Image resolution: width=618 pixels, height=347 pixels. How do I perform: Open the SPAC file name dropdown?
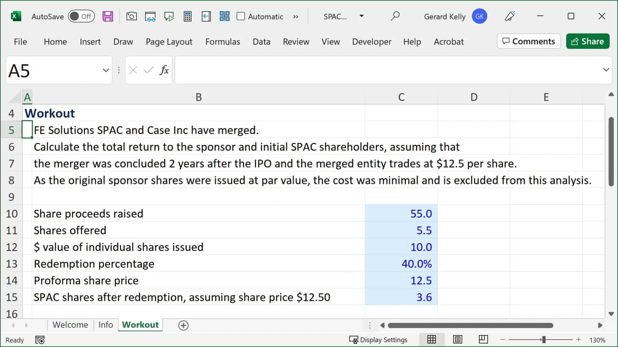tap(362, 16)
